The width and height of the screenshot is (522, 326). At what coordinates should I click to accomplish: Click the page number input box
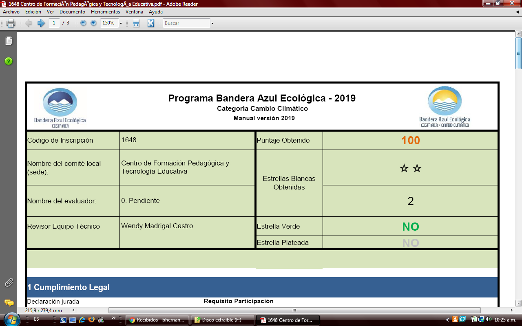54,23
